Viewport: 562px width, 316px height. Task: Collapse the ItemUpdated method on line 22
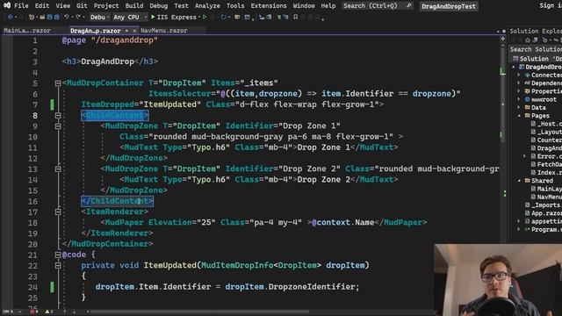58,265
